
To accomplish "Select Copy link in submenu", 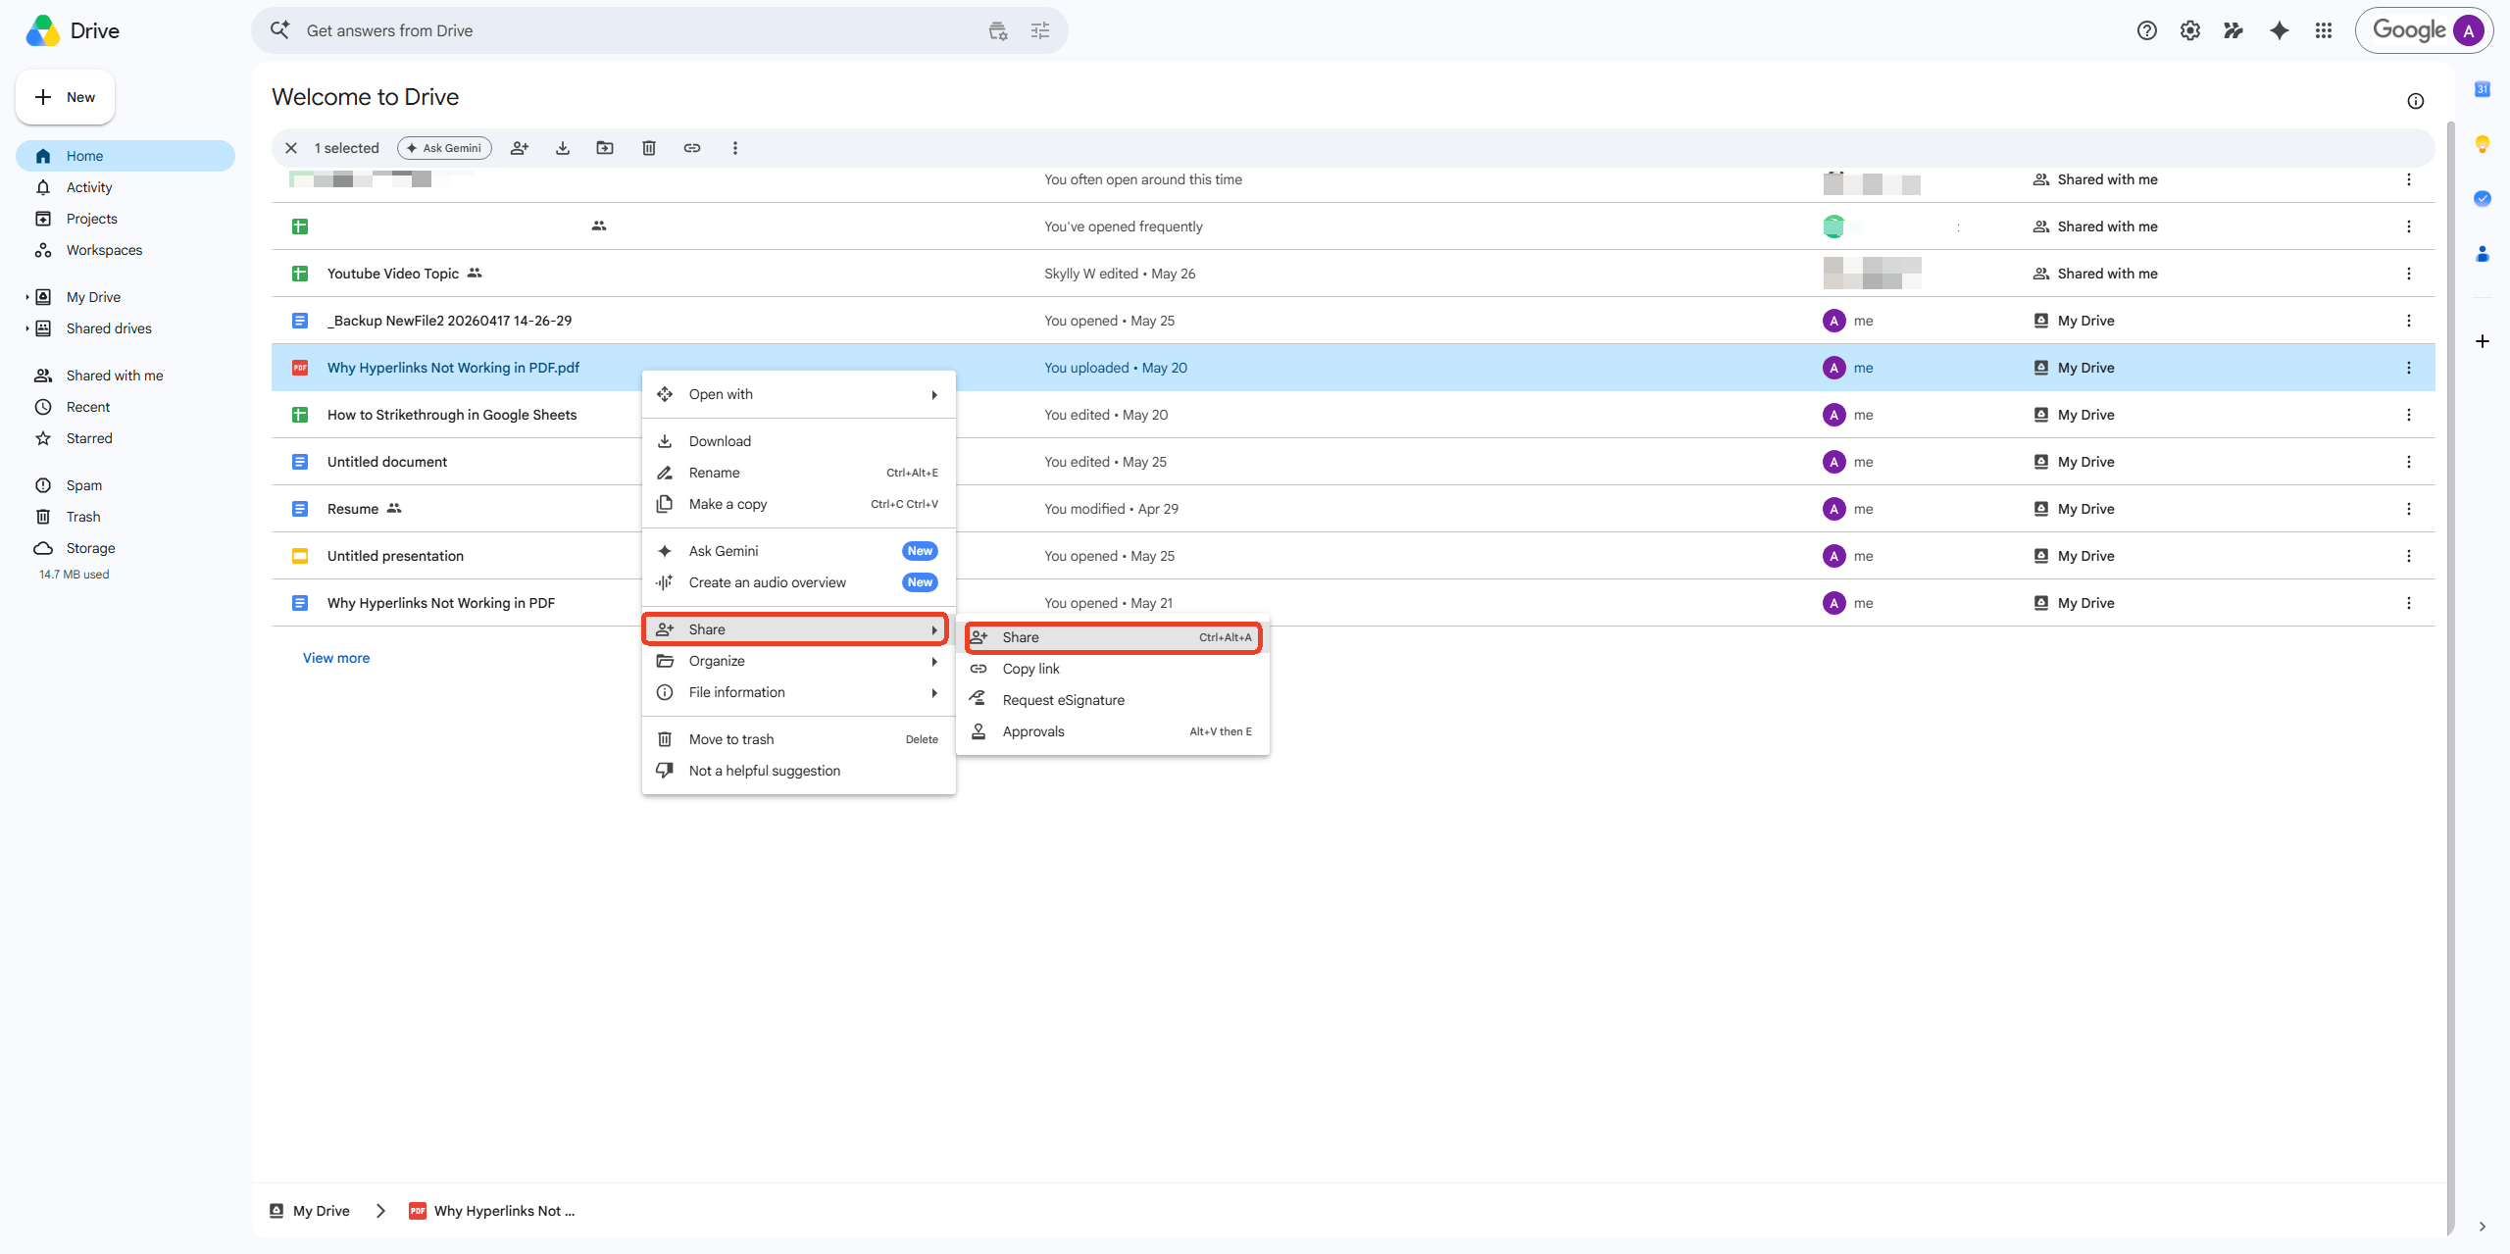I will tap(1113, 669).
